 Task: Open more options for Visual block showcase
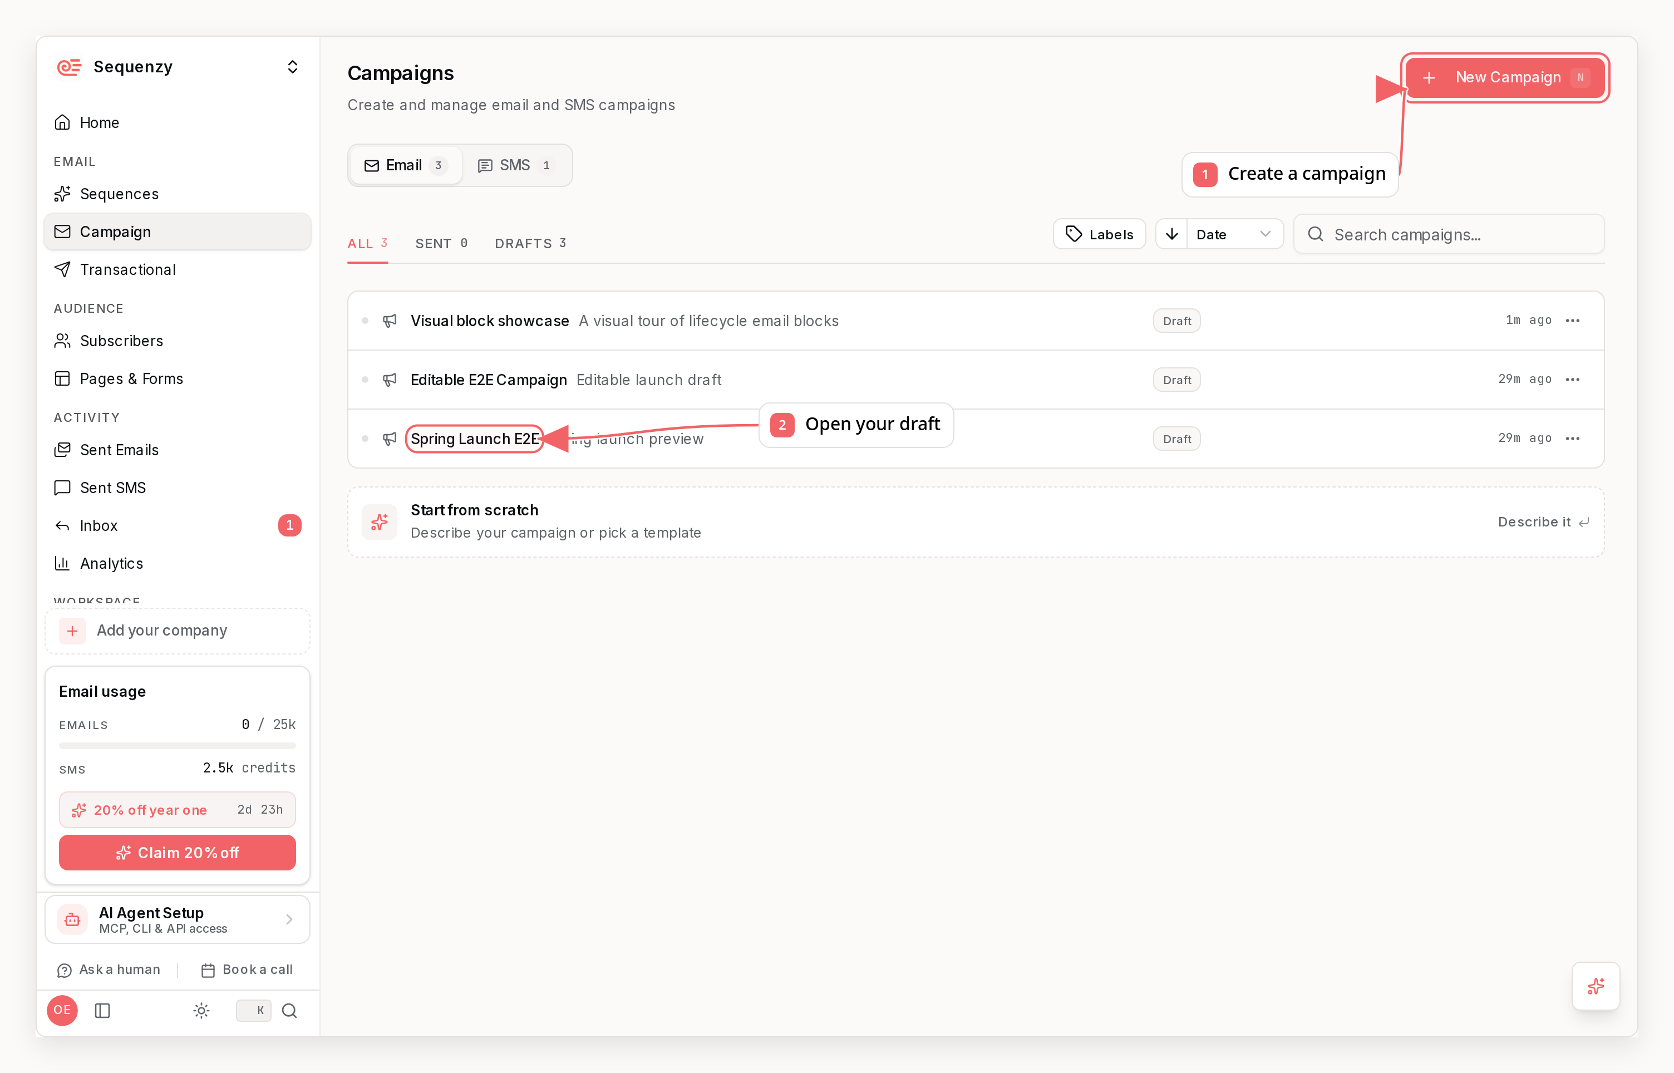click(x=1573, y=321)
